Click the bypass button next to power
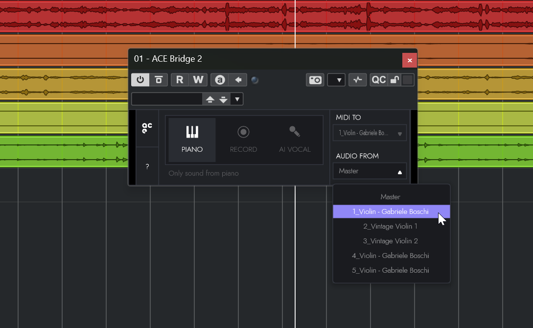Image resolution: width=533 pixels, height=328 pixels. [x=159, y=80]
